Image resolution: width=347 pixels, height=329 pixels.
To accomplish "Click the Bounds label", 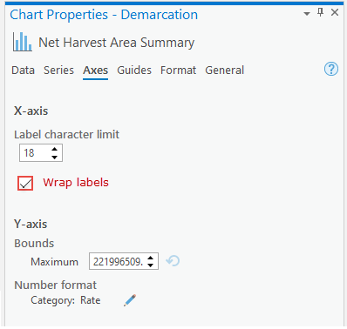I will click(34, 243).
